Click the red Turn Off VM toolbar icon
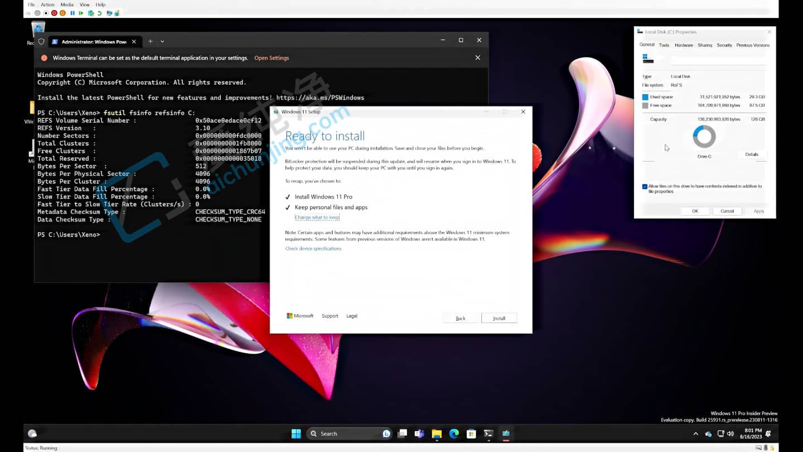This screenshot has width=803, height=452. 54,13
